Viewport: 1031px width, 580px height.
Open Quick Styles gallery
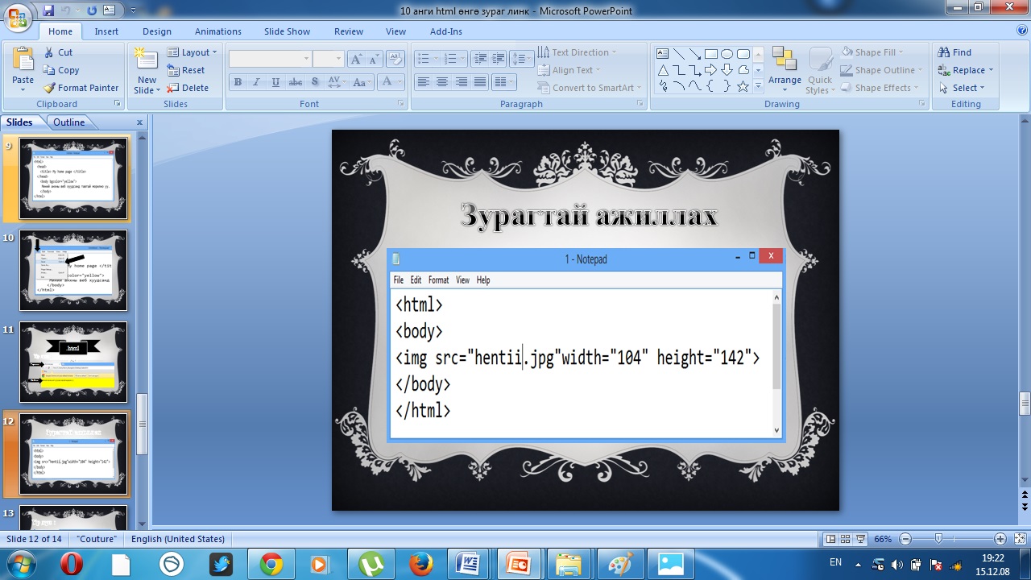click(820, 70)
